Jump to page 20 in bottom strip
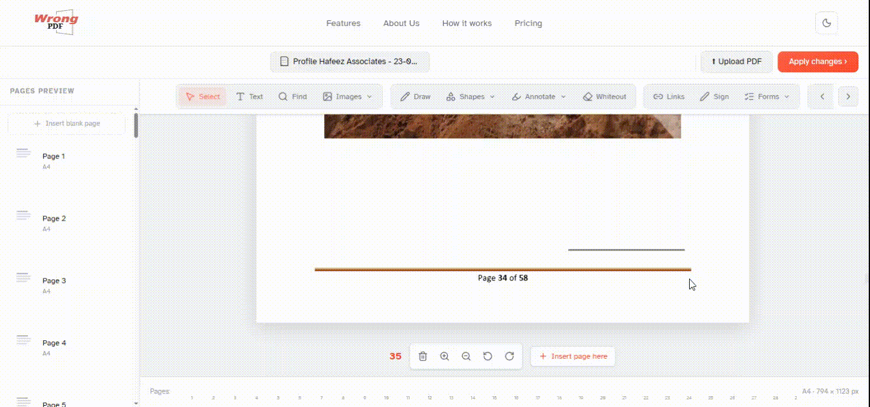Viewport: 870px width, 407px height. (x=603, y=398)
